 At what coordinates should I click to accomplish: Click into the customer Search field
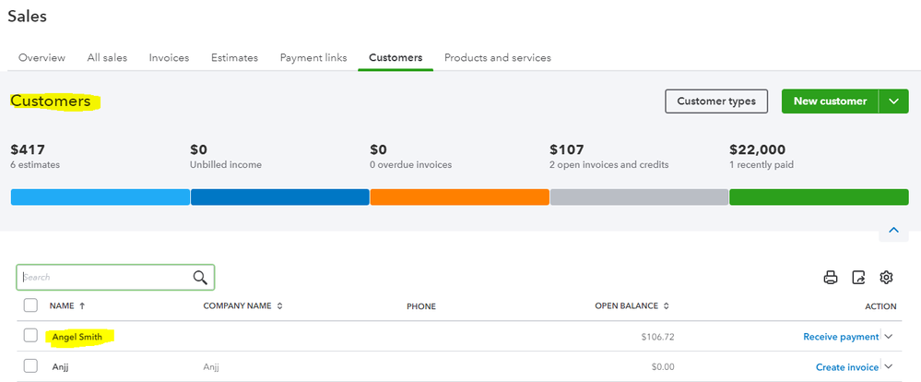(x=103, y=277)
